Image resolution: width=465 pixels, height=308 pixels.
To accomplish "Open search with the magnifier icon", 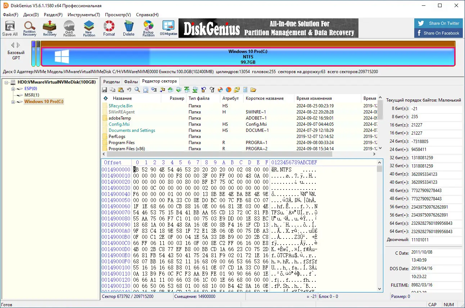I will (137, 90).
